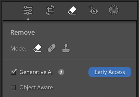The image size is (139, 97).
Task: Click the Object Aware label text
Action: pos(36,88)
